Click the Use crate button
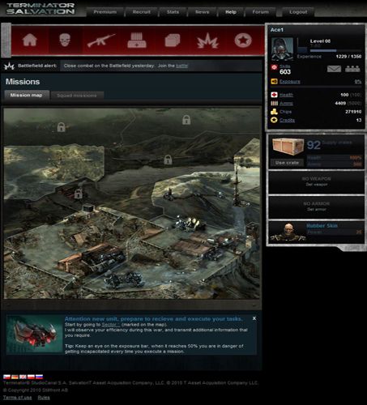The image size is (367, 405). [287, 163]
